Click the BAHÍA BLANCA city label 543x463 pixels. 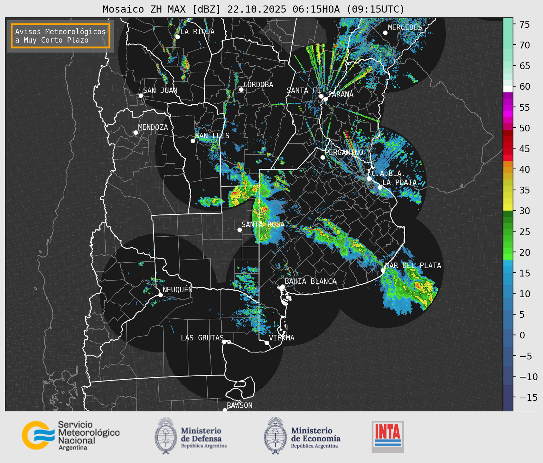point(311,281)
